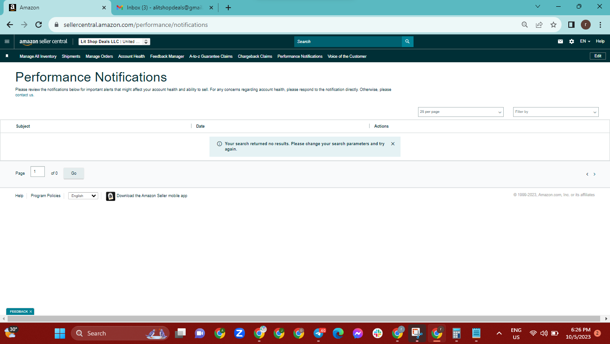
Task: Open the Shipments menu item
Action: pos(71,56)
